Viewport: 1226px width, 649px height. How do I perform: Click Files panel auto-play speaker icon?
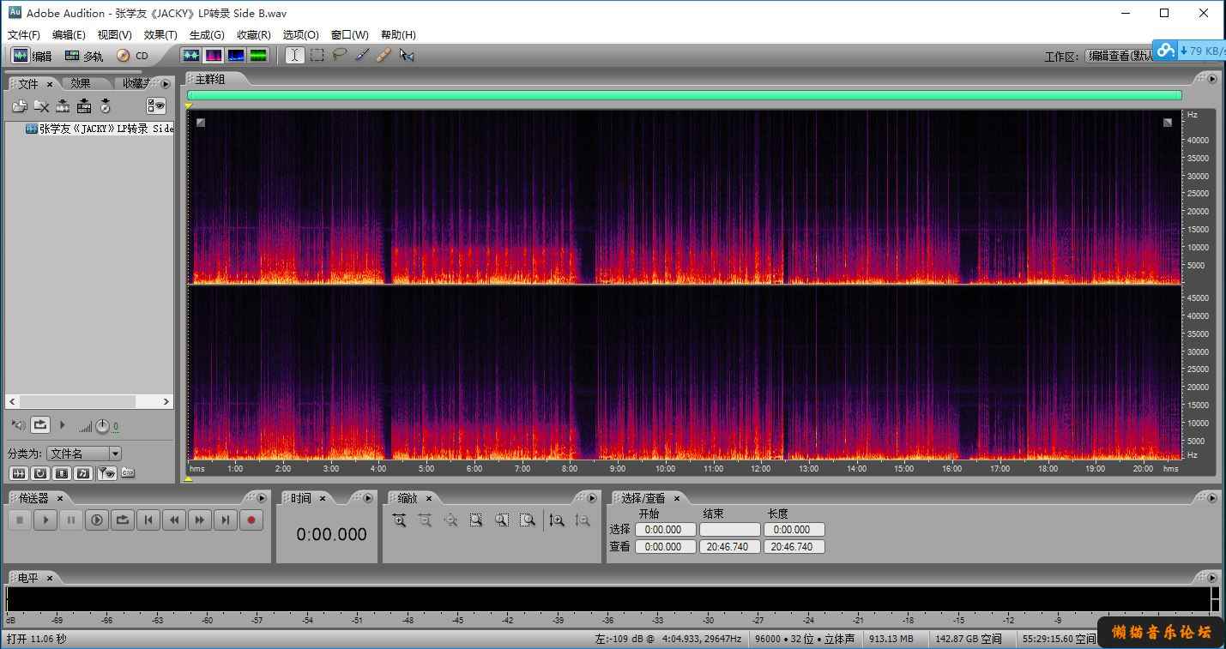coord(17,425)
